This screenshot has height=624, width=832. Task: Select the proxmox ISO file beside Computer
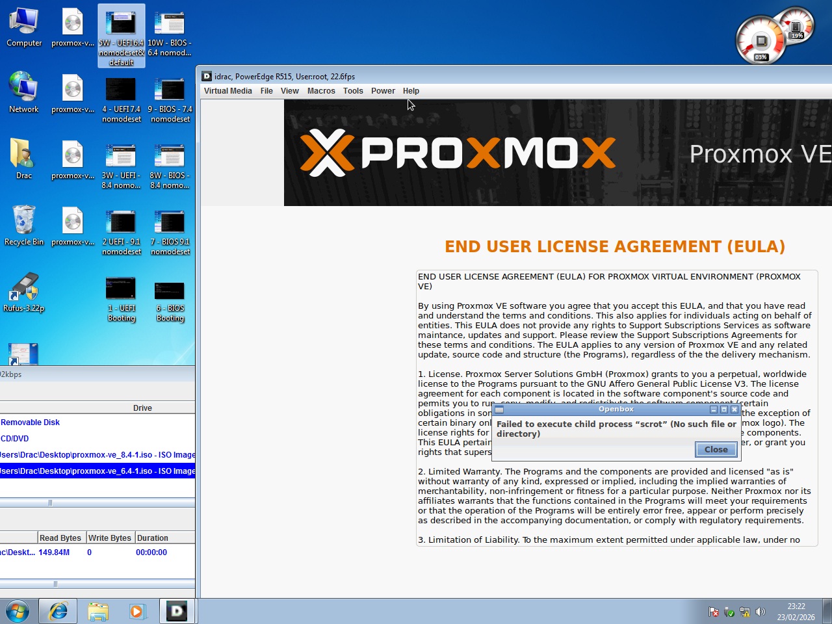(x=73, y=28)
